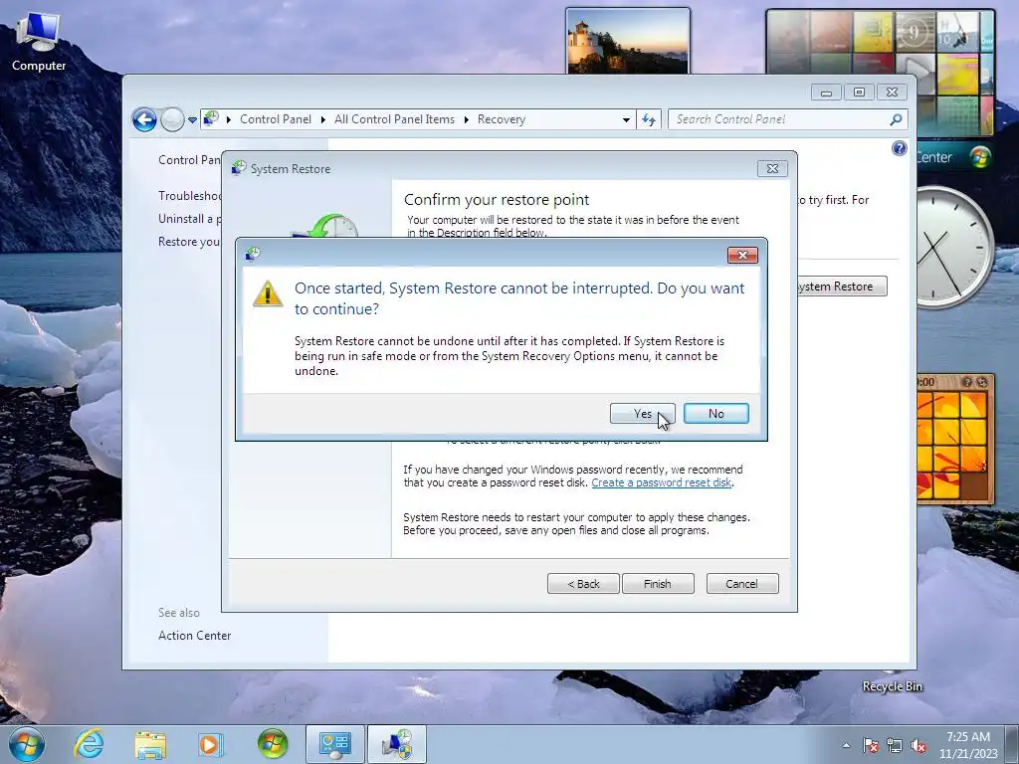
Task: Open the Computer desktop icon
Action: 39,42
